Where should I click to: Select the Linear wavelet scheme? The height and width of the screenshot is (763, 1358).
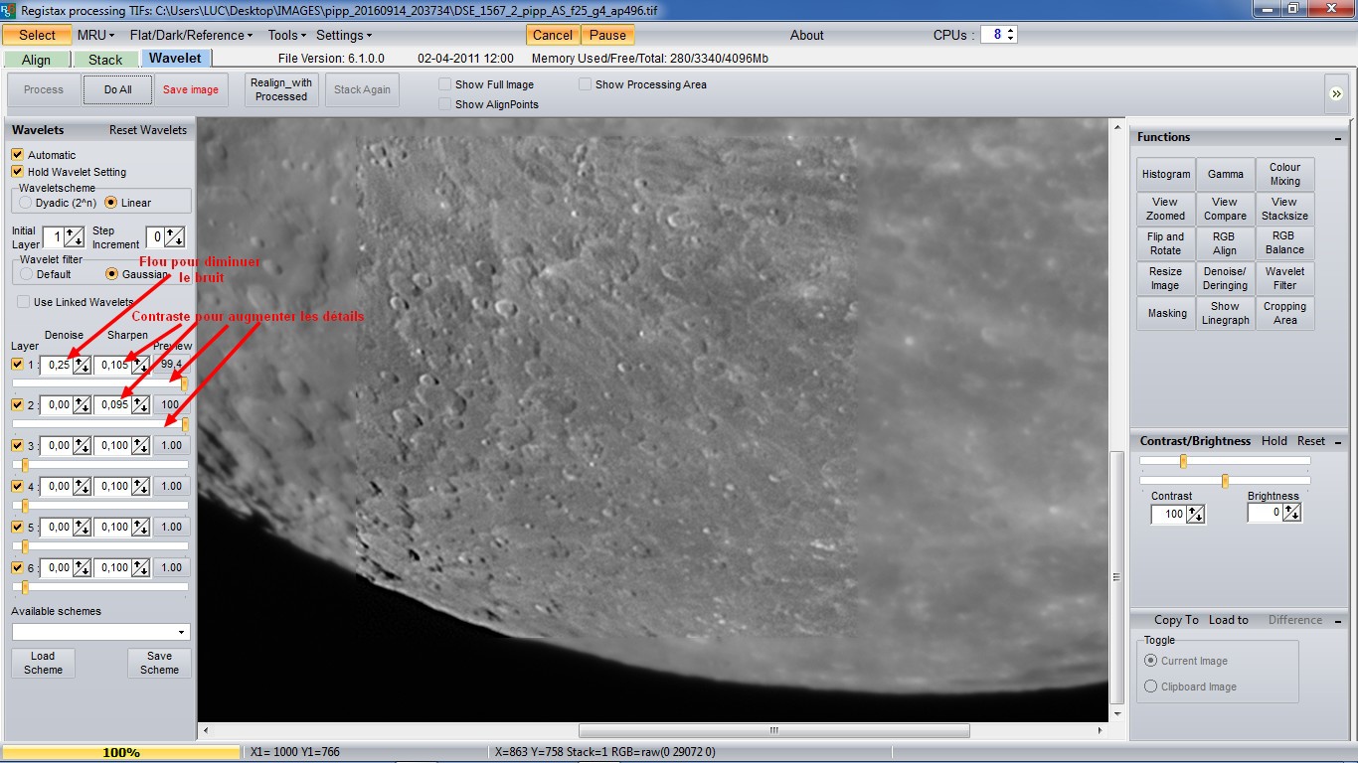coord(110,203)
